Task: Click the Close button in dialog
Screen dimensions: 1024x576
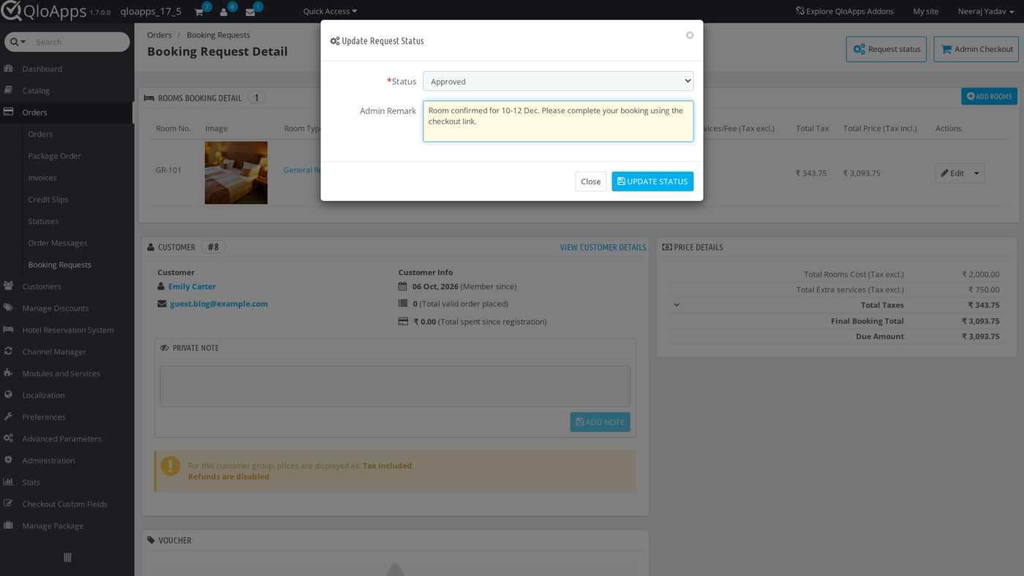Action: click(591, 181)
